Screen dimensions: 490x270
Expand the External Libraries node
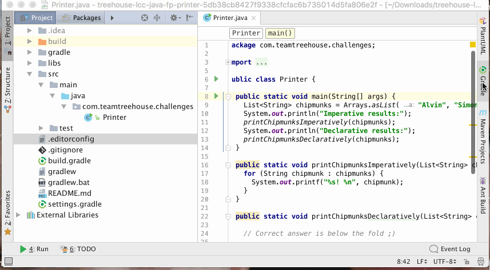[x=19, y=215]
